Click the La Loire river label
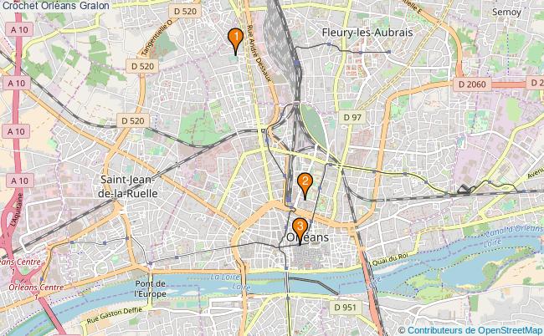 (225, 277)
